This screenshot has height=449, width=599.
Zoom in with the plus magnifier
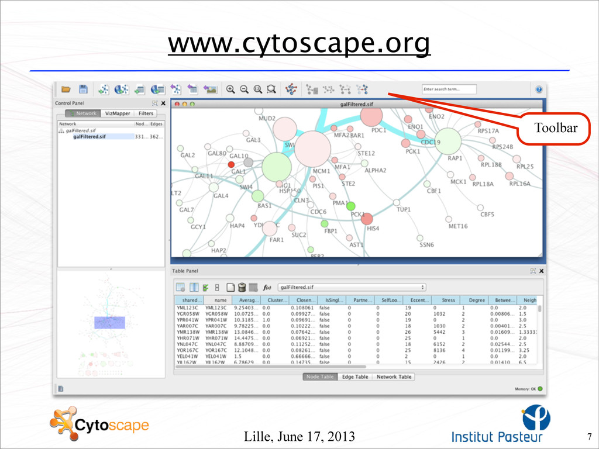[x=230, y=89]
